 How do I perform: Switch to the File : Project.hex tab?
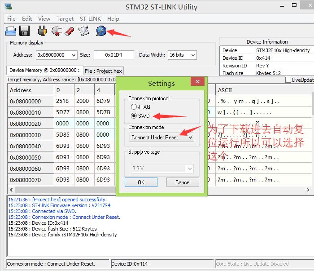103,71
